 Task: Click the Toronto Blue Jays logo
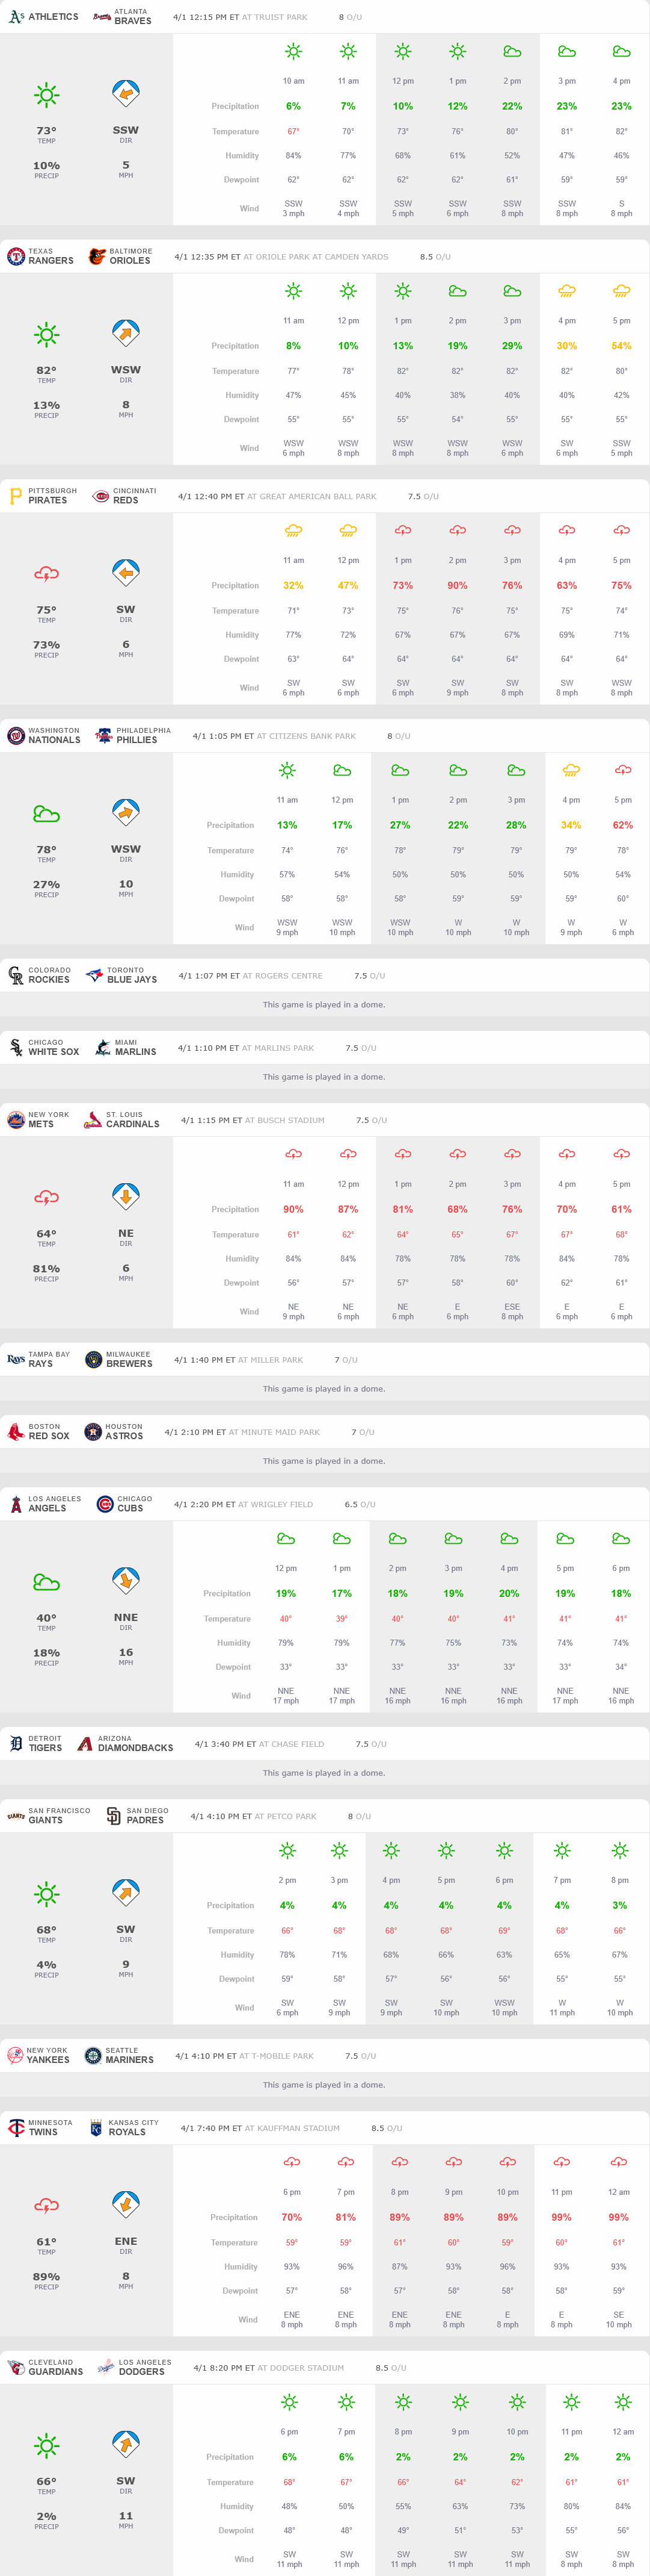coord(95,975)
